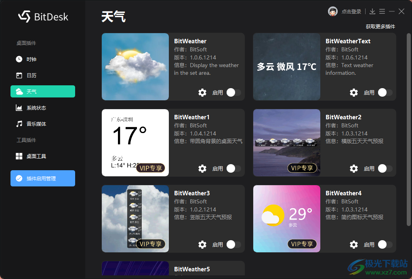The image size is (412, 279).
Task: Open settings gear for BitWeather1 plugin
Action: 202,169
